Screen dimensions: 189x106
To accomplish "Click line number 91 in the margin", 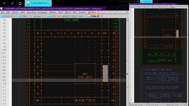I will click(4, 20).
